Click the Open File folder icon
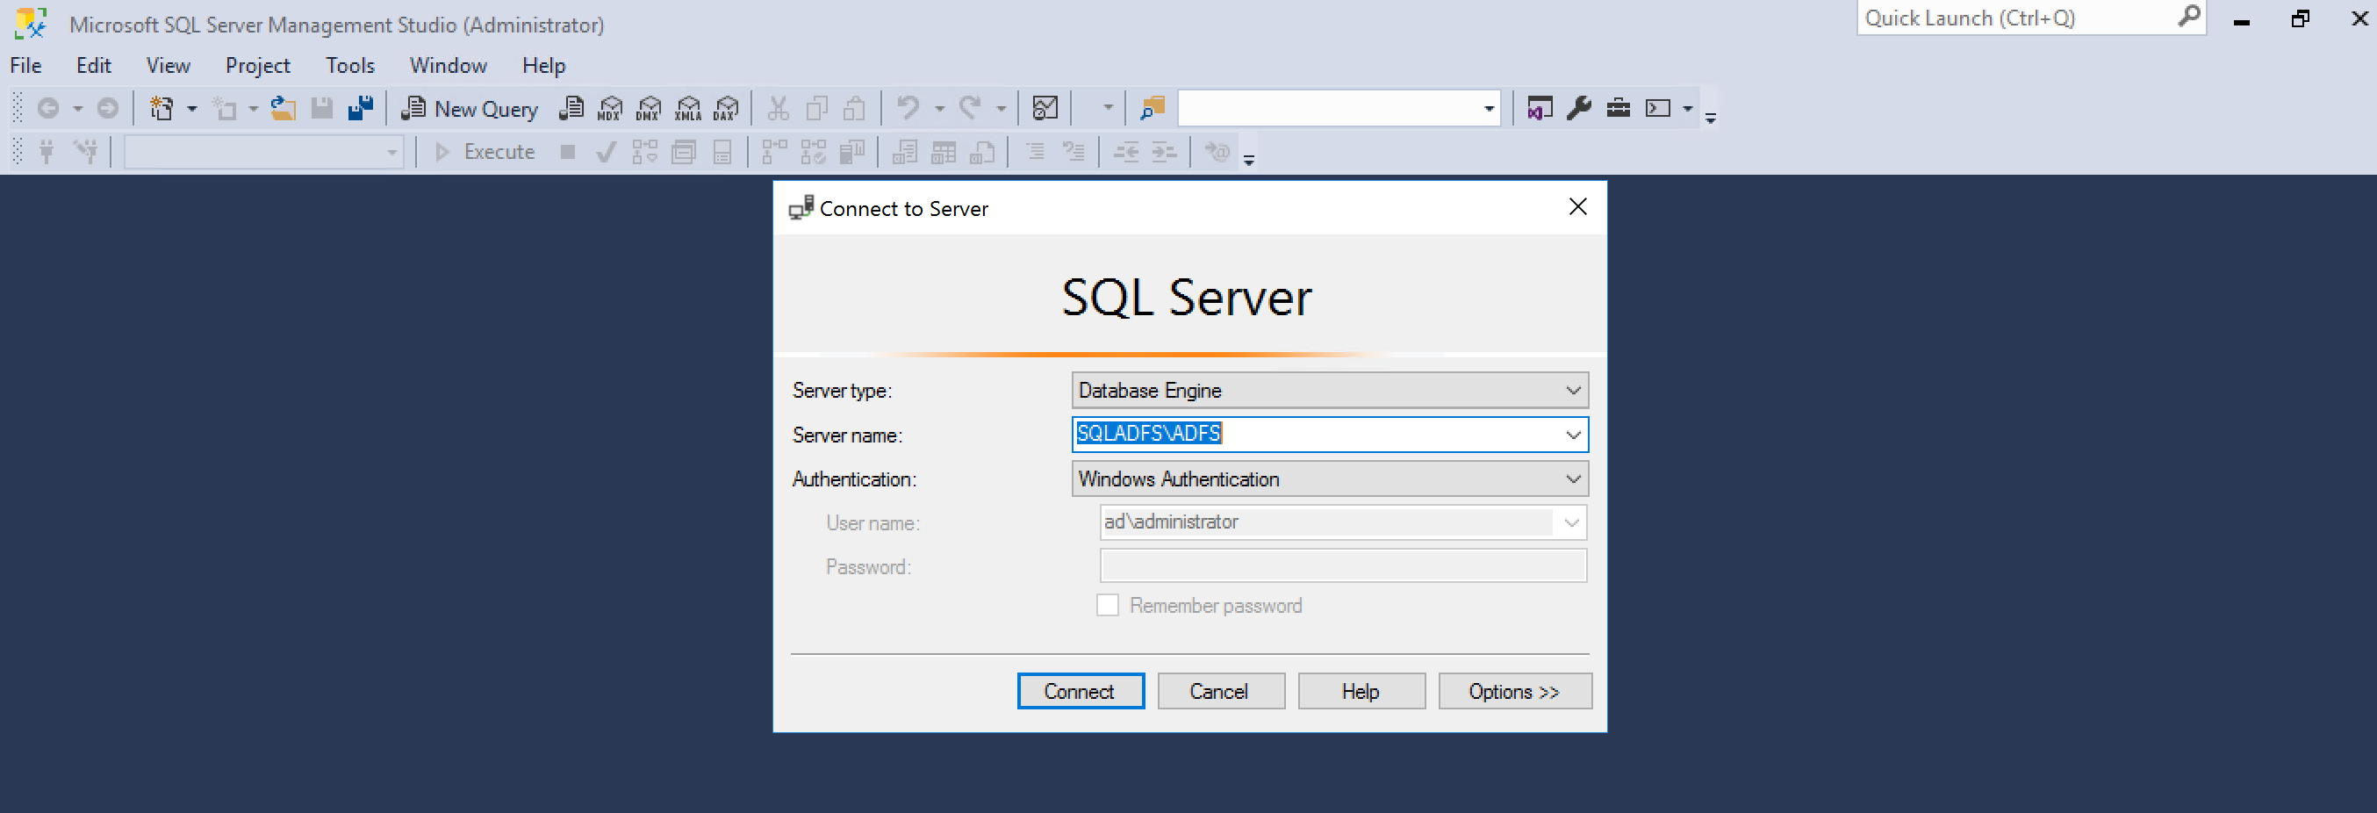The width and height of the screenshot is (2377, 813). 283,108
